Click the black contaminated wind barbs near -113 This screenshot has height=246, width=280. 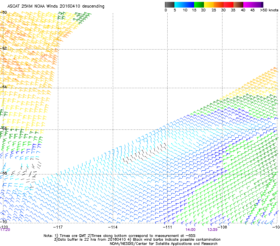coord(145,154)
